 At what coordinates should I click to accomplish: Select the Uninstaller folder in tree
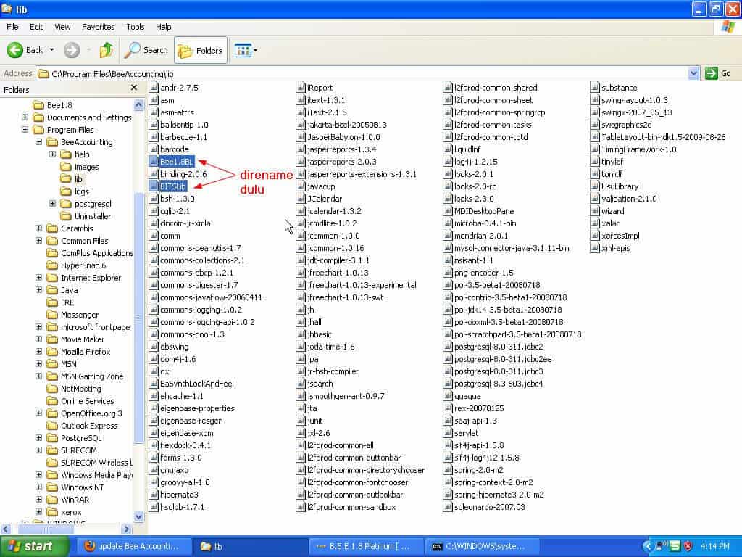(x=86, y=216)
